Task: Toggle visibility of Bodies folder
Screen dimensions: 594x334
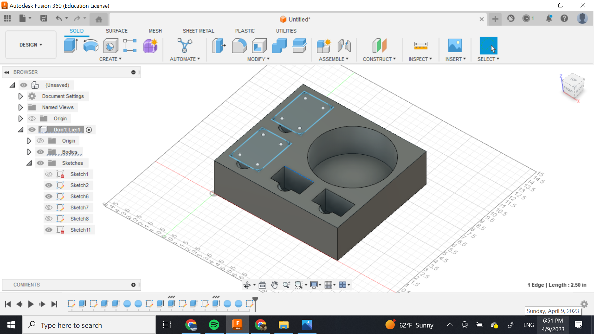Action: point(40,152)
